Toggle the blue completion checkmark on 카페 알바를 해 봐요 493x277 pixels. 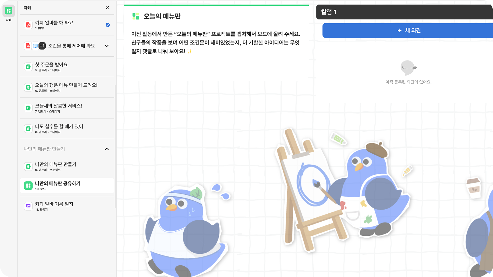point(108,25)
